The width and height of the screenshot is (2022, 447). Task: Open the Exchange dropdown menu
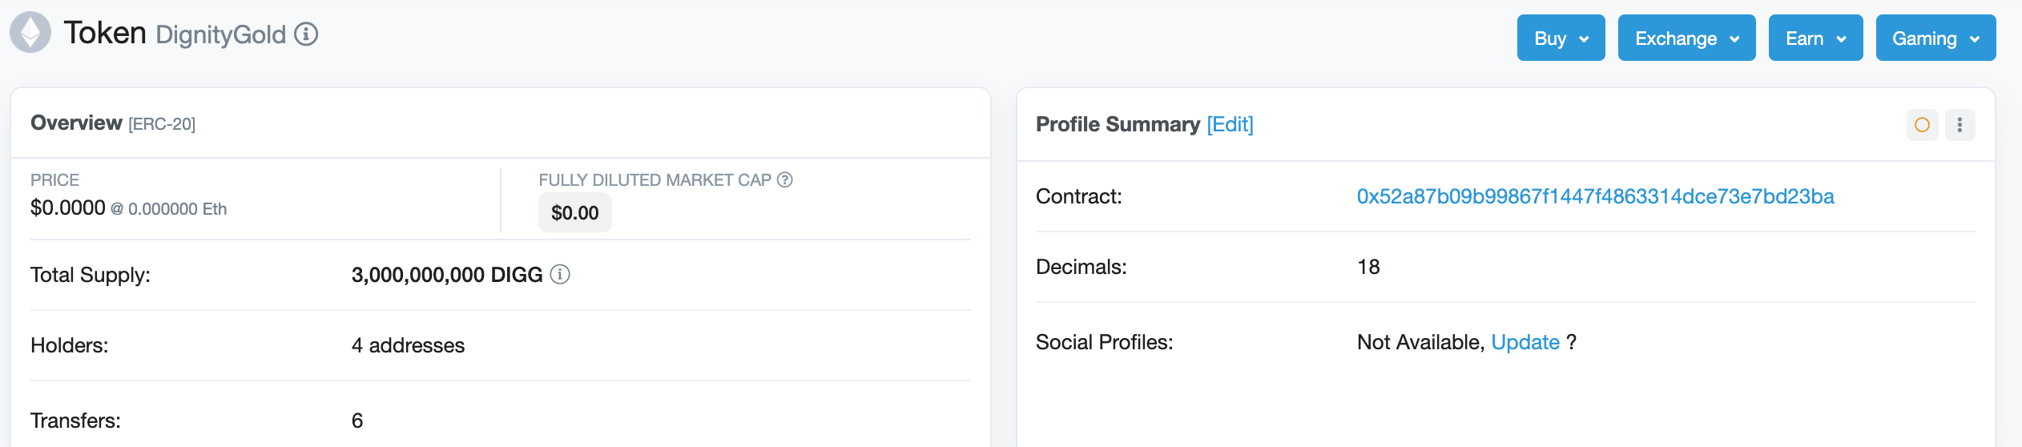coord(1686,38)
